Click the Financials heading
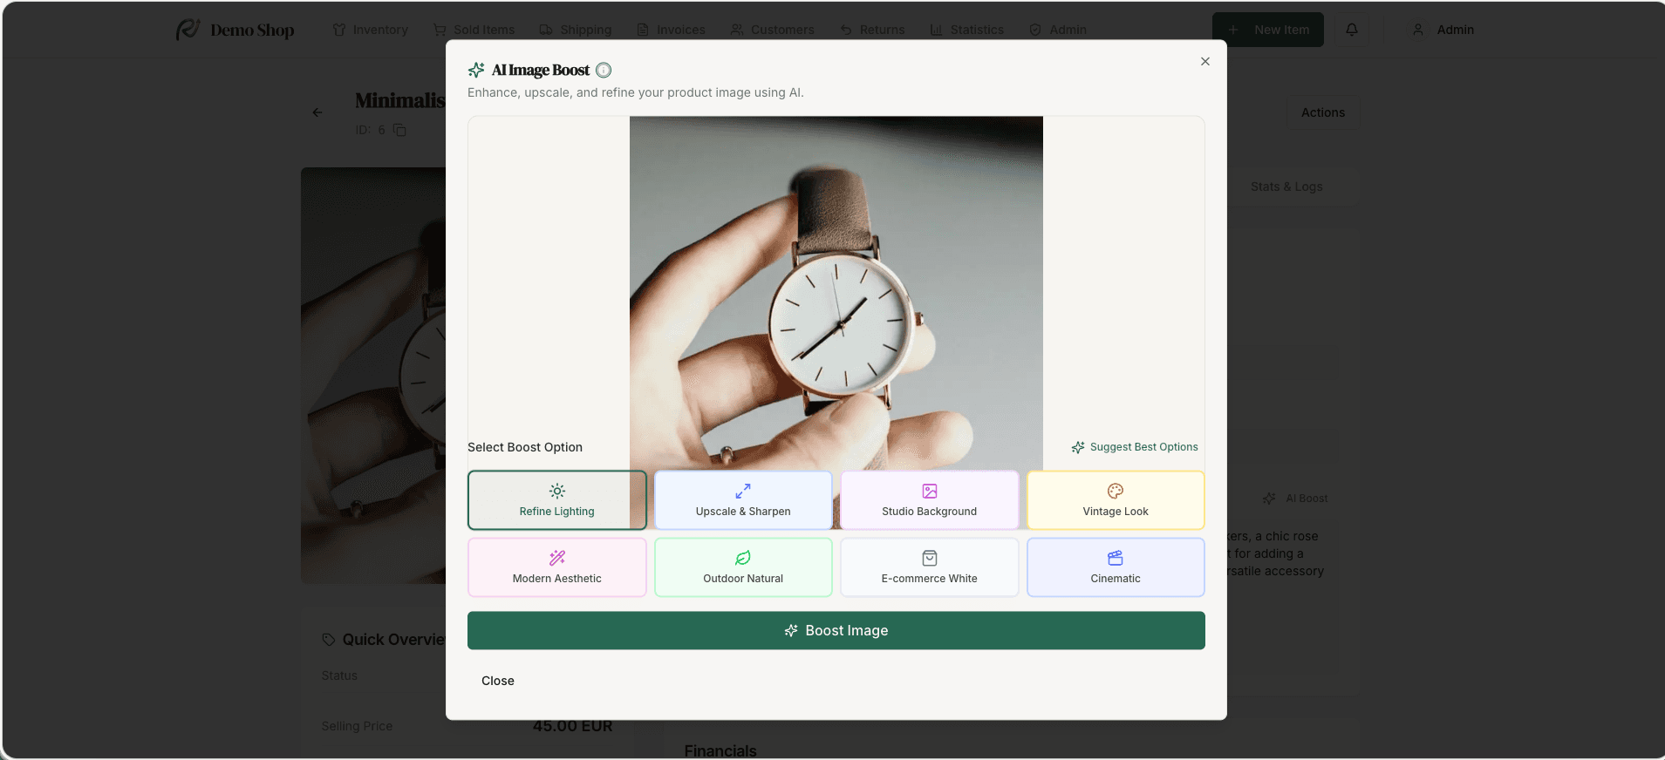 tap(720, 750)
